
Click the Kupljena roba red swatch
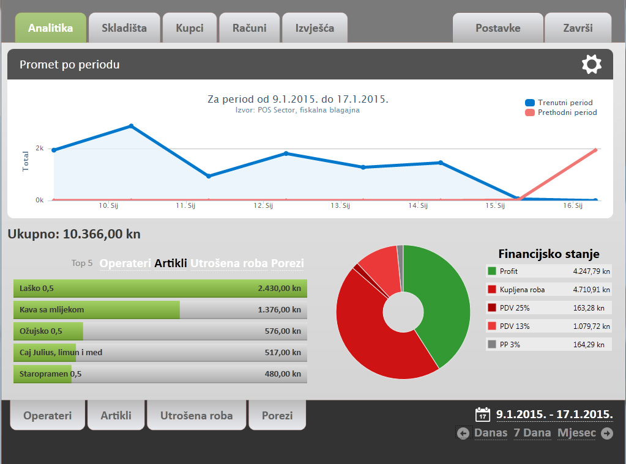tap(492, 290)
